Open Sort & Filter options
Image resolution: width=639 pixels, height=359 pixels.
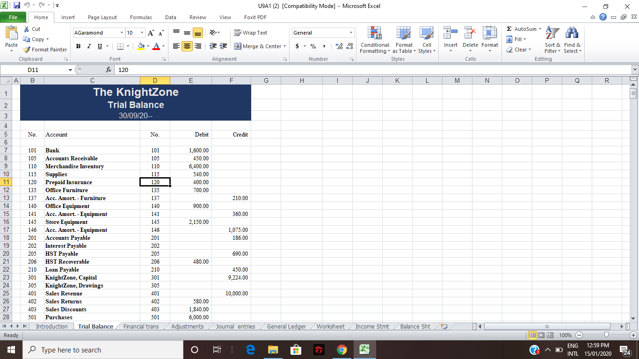552,40
